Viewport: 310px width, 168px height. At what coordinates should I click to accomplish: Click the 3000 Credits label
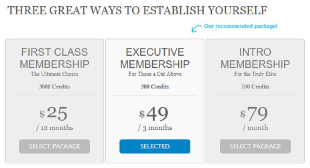coord(54,86)
